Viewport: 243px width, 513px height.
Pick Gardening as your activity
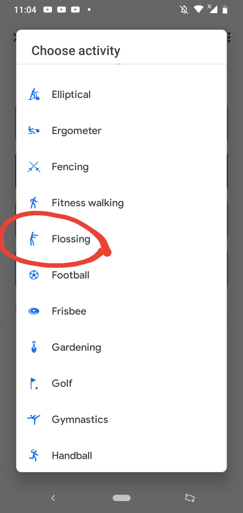76,347
